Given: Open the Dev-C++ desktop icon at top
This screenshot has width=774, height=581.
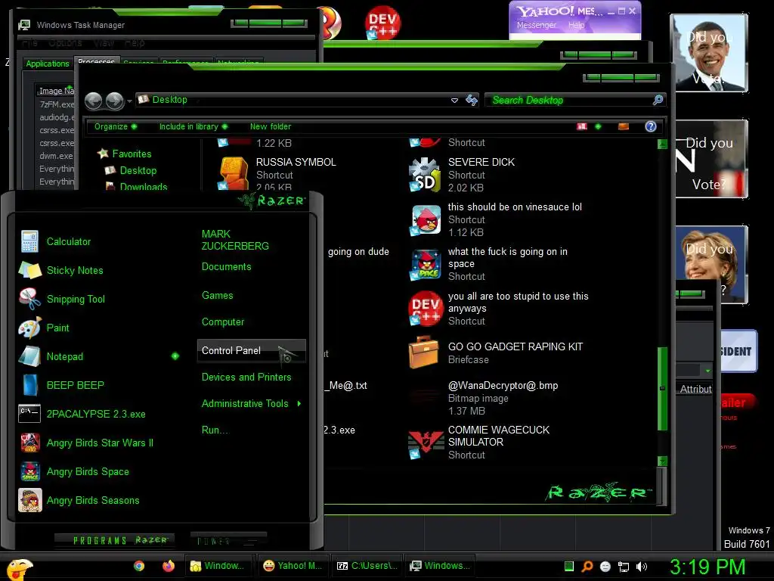Looking at the screenshot, I should pyautogui.click(x=382, y=23).
